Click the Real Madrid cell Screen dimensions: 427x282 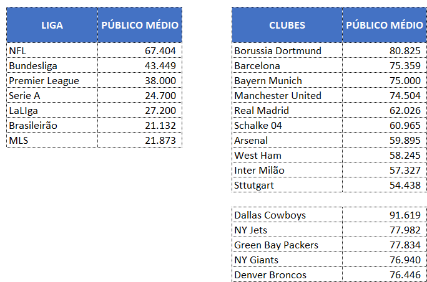point(287,110)
